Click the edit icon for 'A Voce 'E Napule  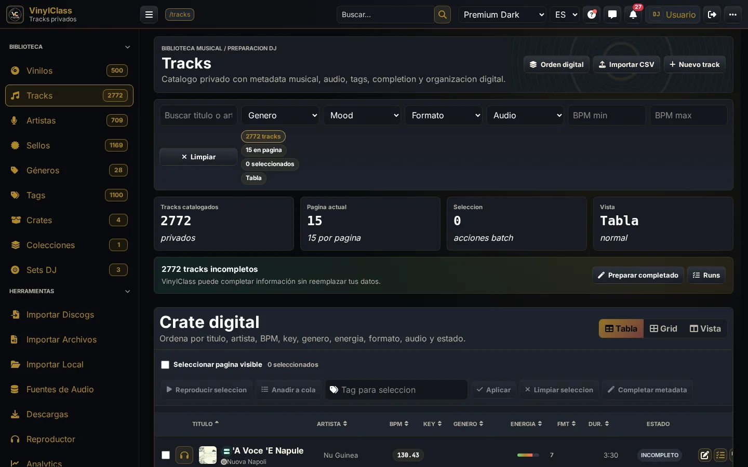tap(705, 455)
